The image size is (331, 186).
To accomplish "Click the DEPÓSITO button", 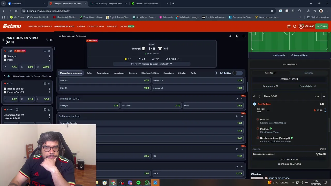I will pos(322,26).
